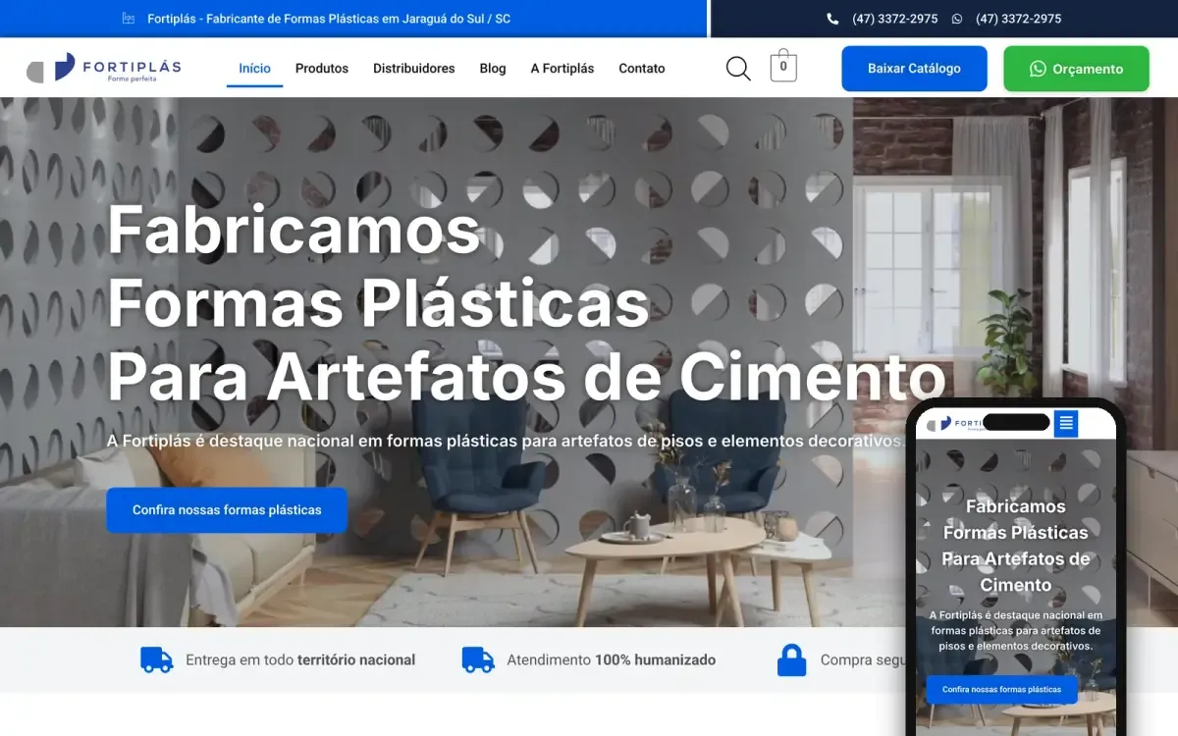Open the search magnifier icon
The image size is (1178, 736).
coord(738,69)
